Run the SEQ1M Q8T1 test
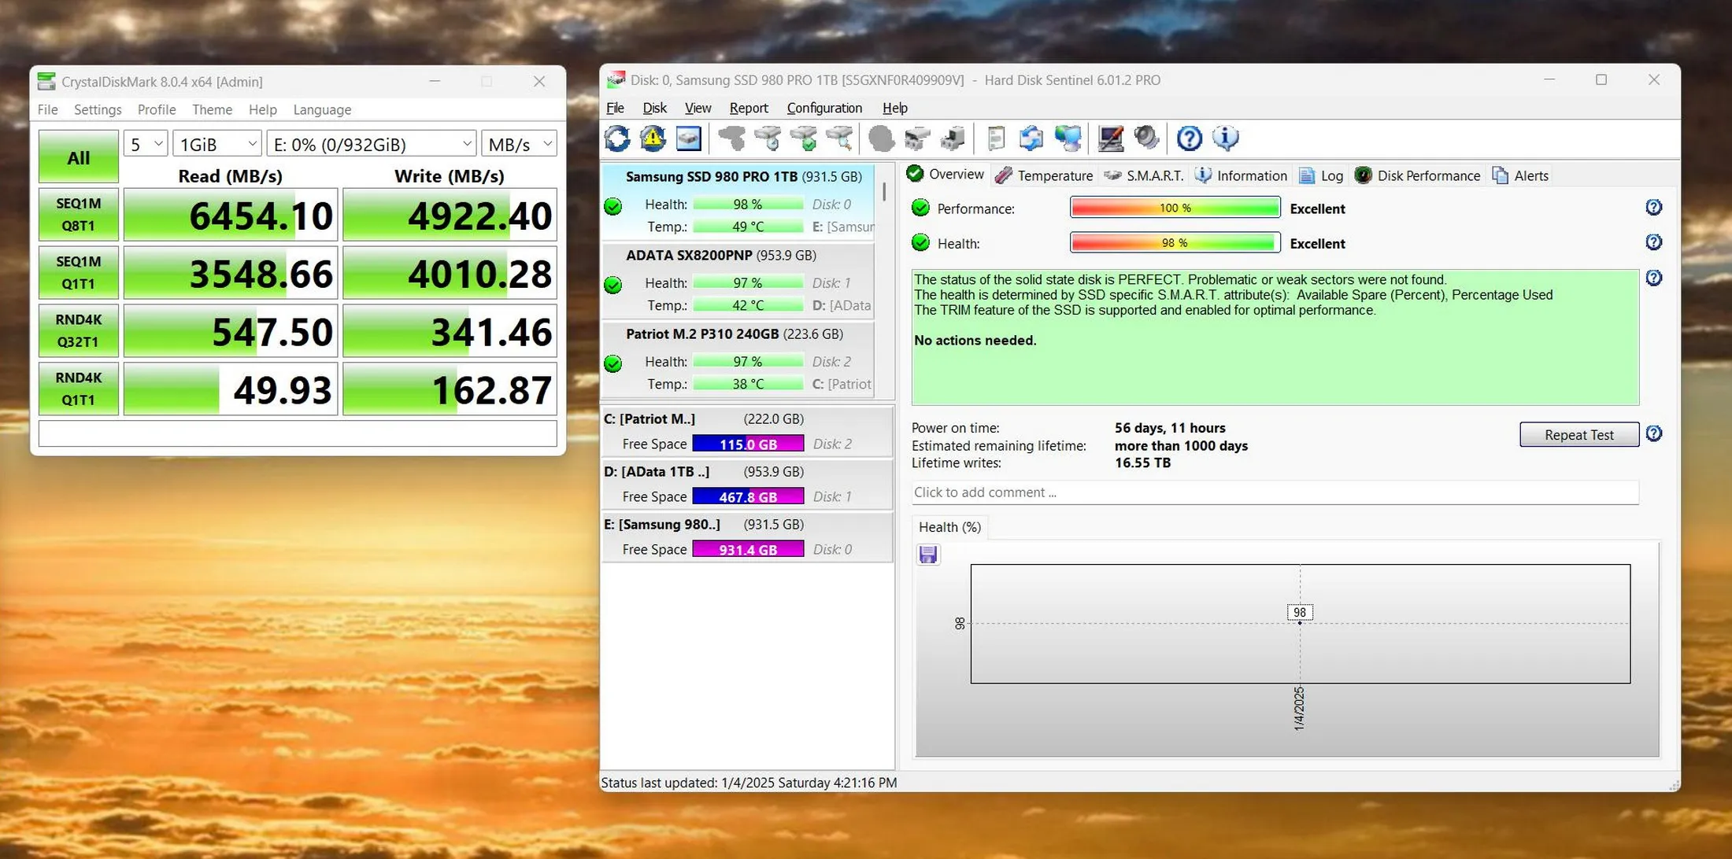 pyautogui.click(x=79, y=214)
